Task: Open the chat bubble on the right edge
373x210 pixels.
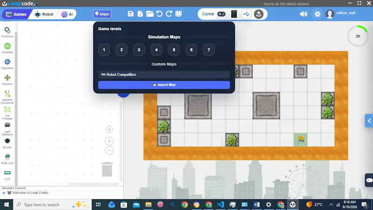Action: pos(369,180)
